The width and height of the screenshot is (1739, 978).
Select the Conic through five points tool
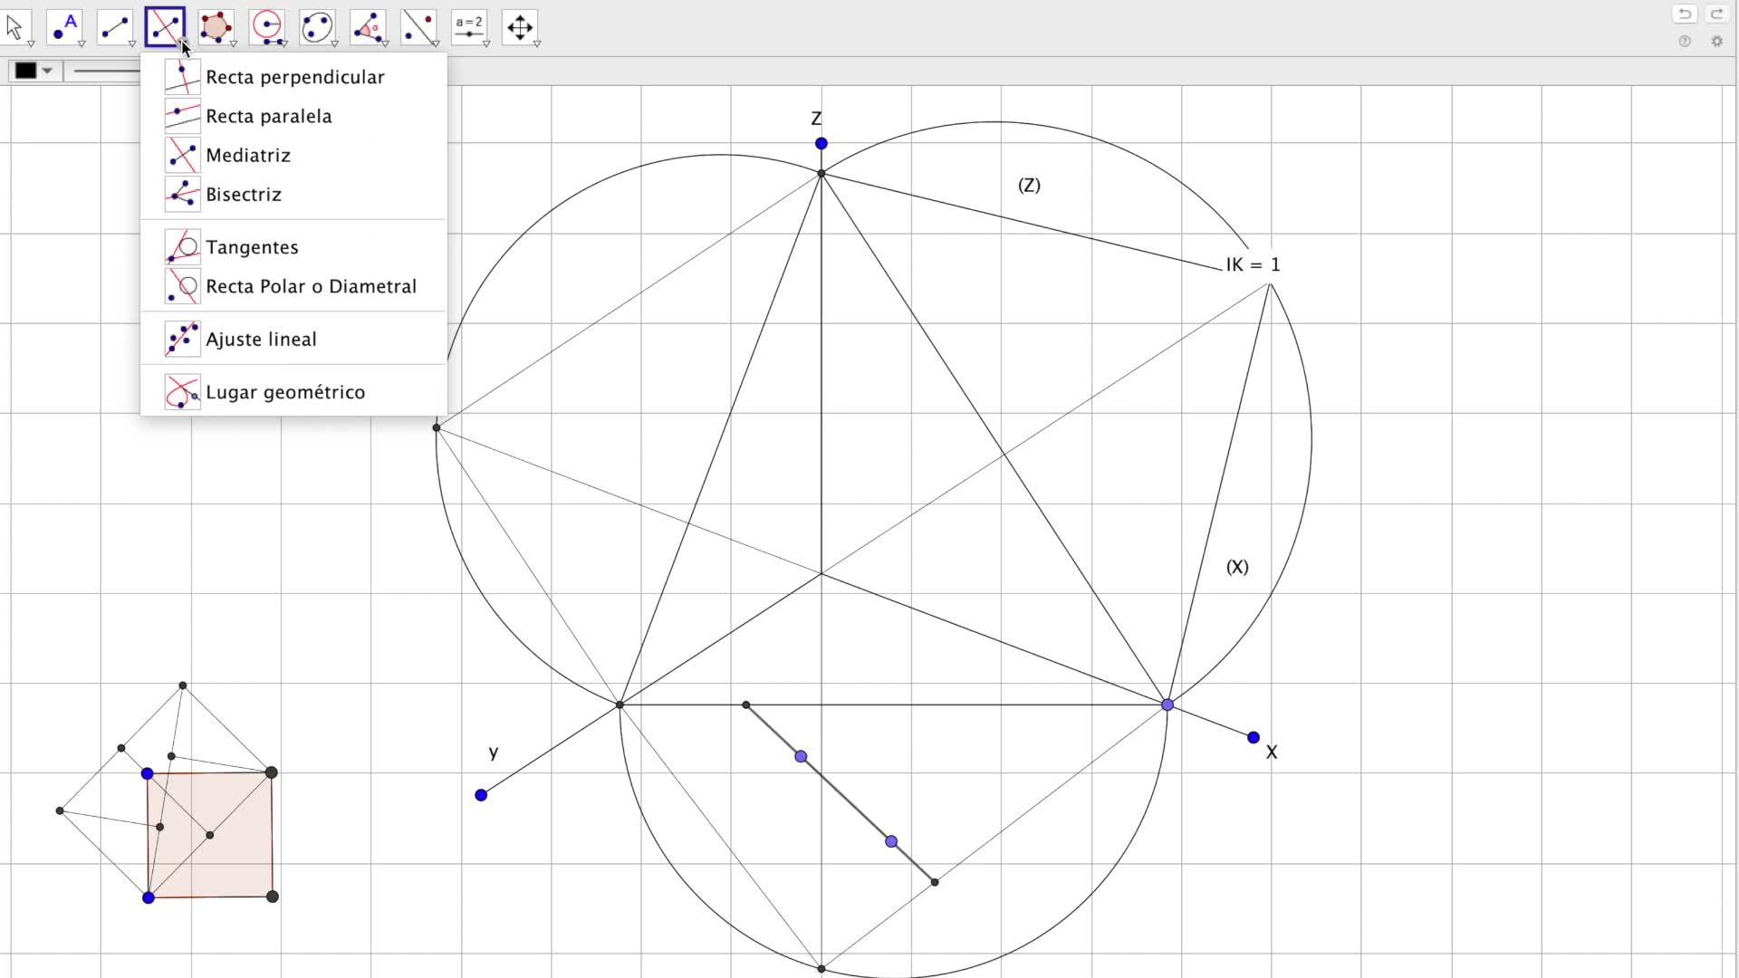[x=317, y=27]
